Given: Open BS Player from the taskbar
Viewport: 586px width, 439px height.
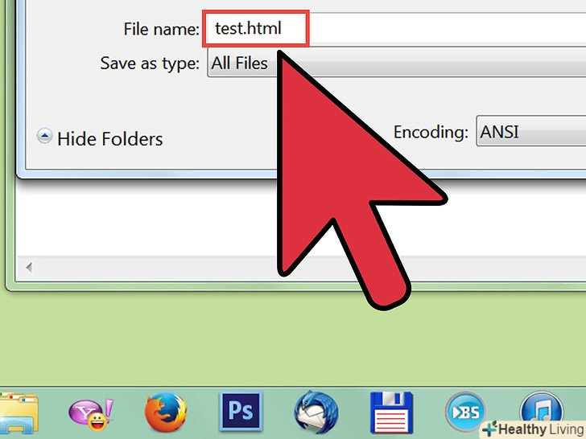Looking at the screenshot, I should point(465,412).
